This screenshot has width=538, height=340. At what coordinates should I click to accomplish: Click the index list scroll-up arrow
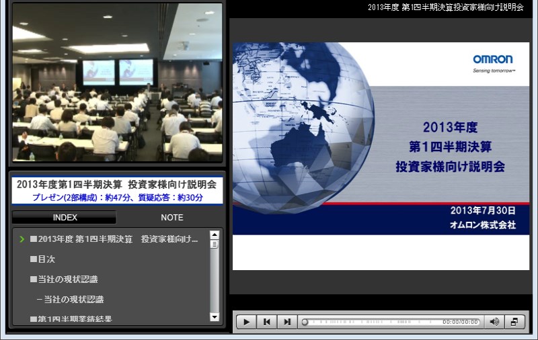215,235
